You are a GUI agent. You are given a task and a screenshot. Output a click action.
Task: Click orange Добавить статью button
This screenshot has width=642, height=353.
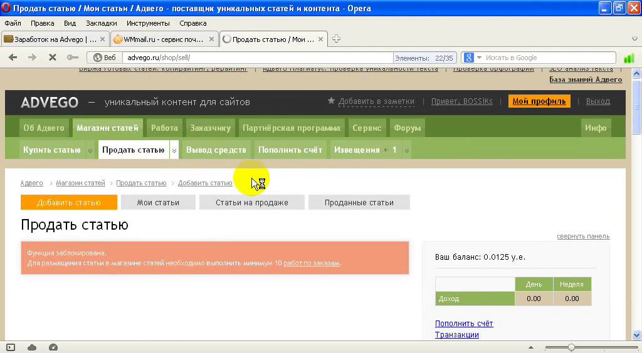(x=69, y=202)
